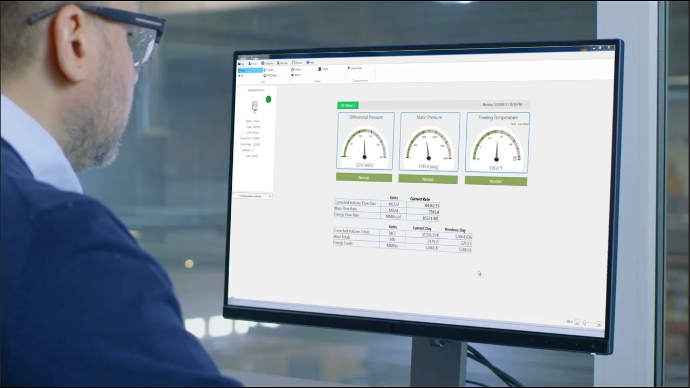690x388 pixels.
Task: Click the 122.0 inH2O reading
Action: pyautogui.click(x=365, y=165)
